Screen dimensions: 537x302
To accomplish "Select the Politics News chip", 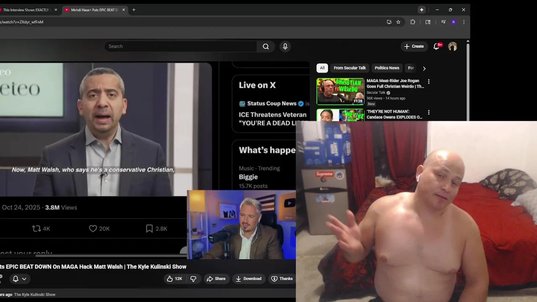I will tap(387, 68).
